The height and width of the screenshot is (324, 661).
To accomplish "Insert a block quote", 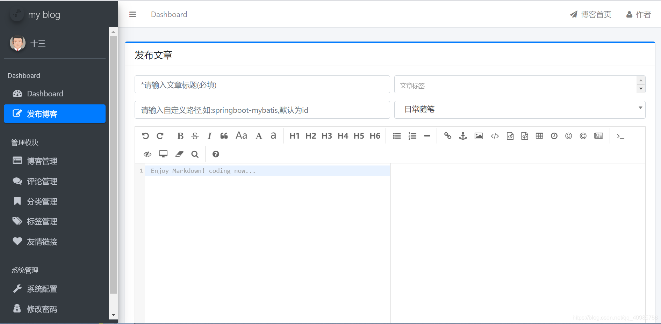I will click(224, 136).
